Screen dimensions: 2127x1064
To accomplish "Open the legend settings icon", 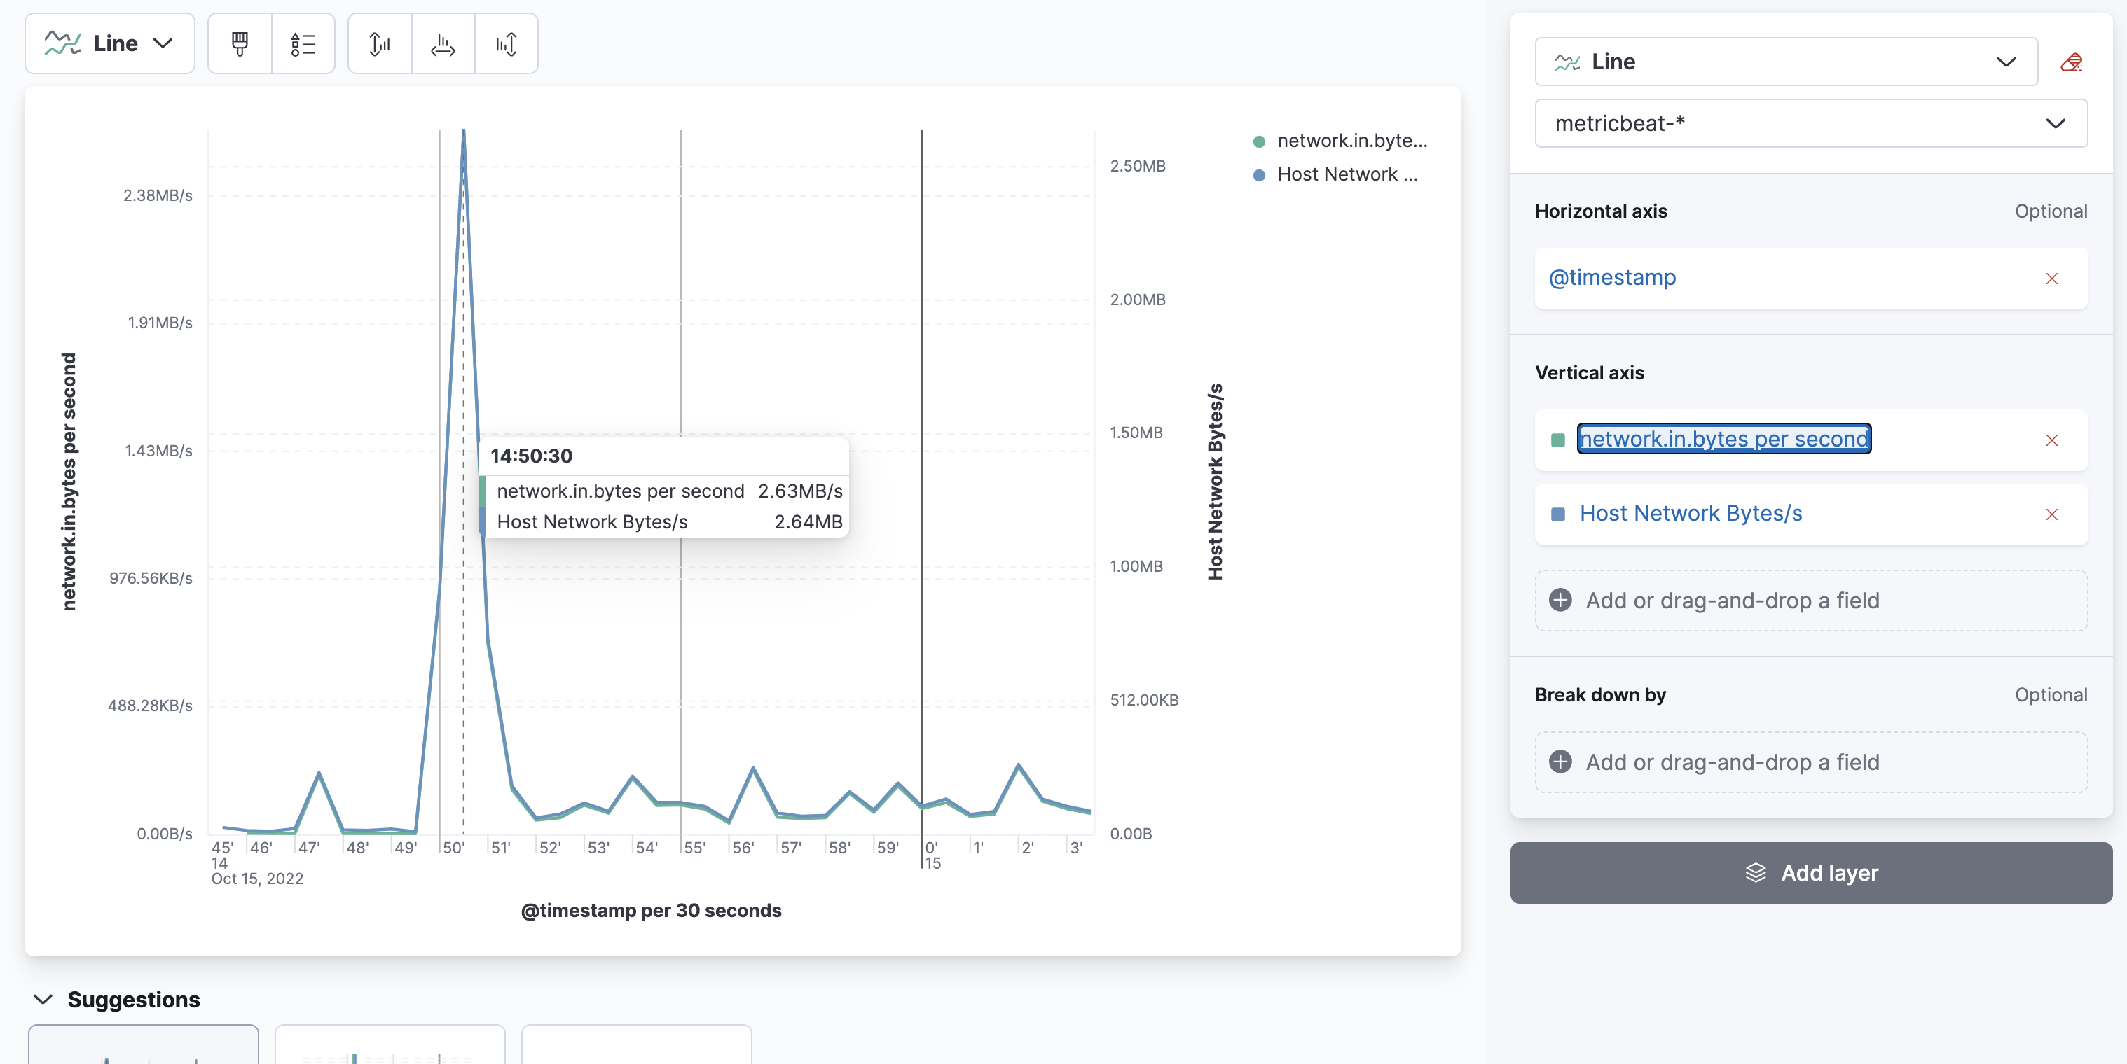I will [x=303, y=43].
